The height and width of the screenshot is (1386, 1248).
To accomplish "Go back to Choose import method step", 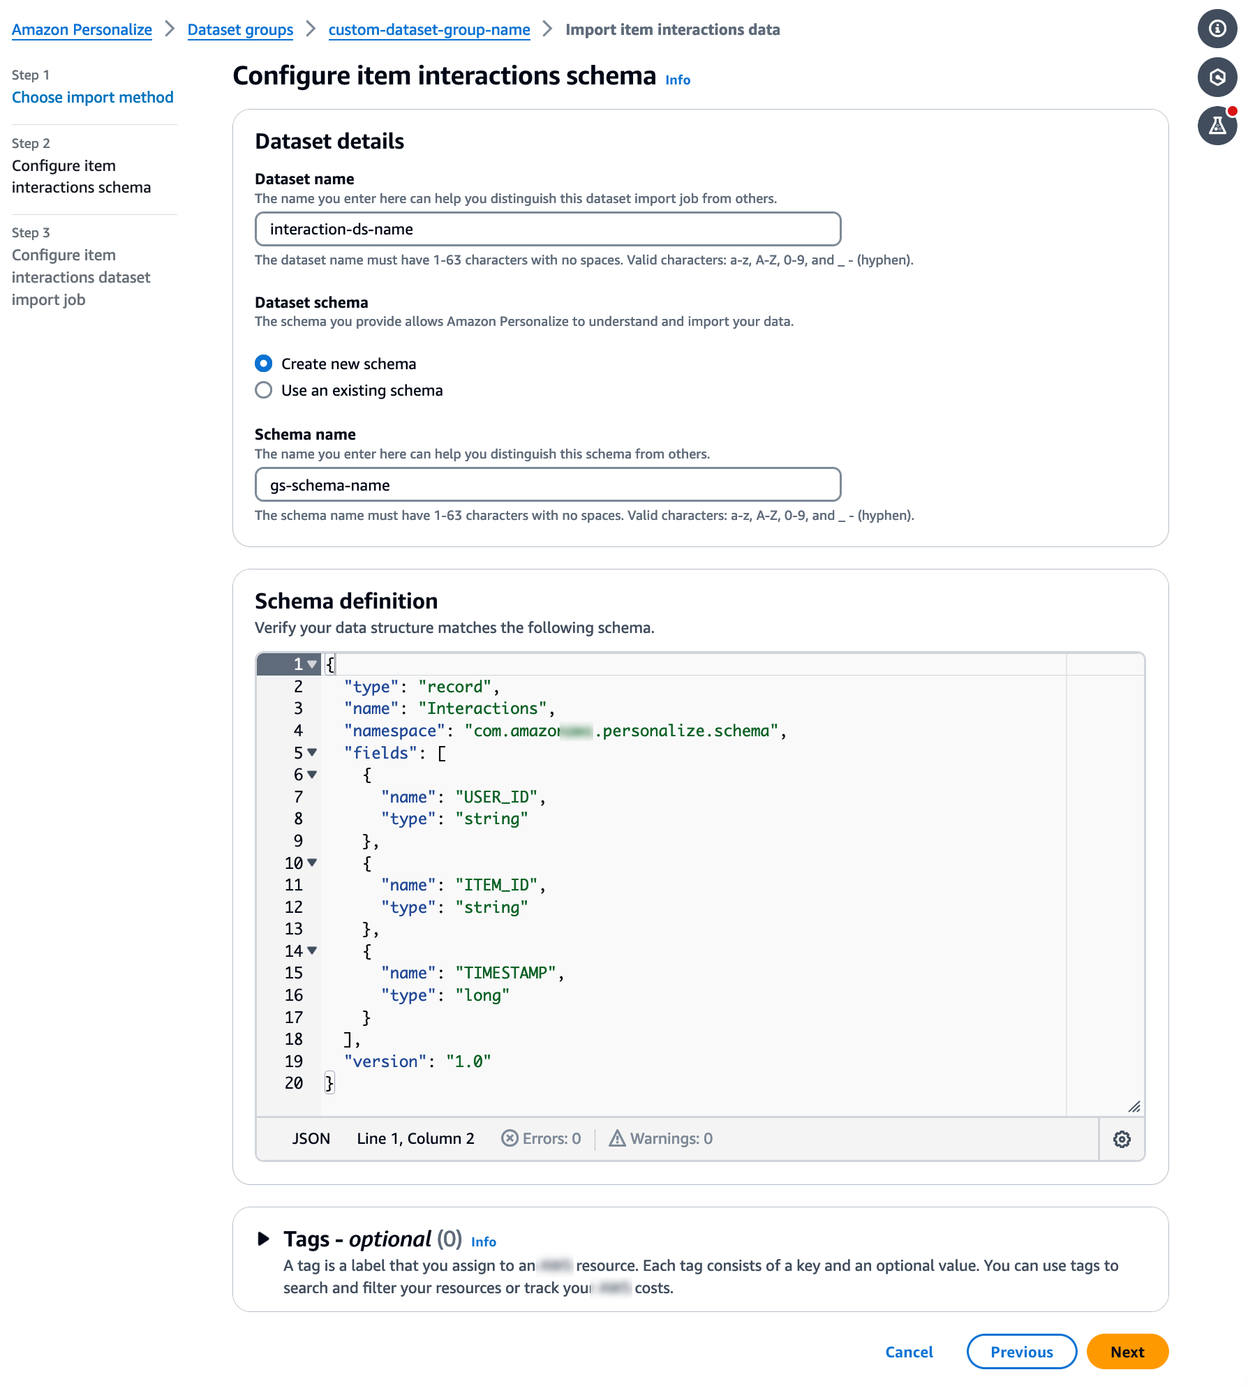I will click(92, 97).
